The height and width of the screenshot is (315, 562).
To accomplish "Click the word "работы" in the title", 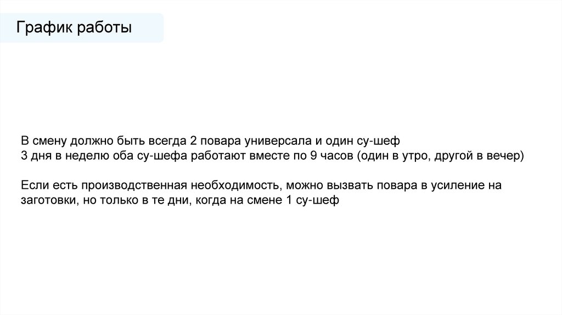I will pos(104,27).
